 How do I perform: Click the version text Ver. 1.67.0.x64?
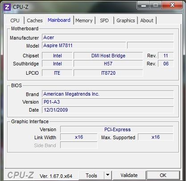[56, 176]
